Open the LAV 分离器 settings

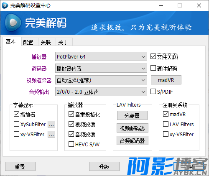tap(132, 115)
